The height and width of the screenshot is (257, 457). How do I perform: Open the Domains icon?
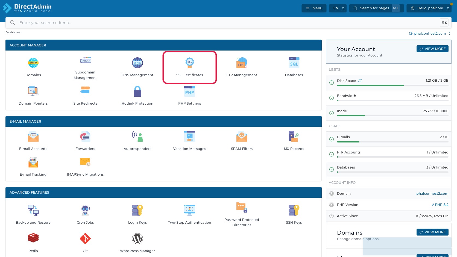pos(33,63)
